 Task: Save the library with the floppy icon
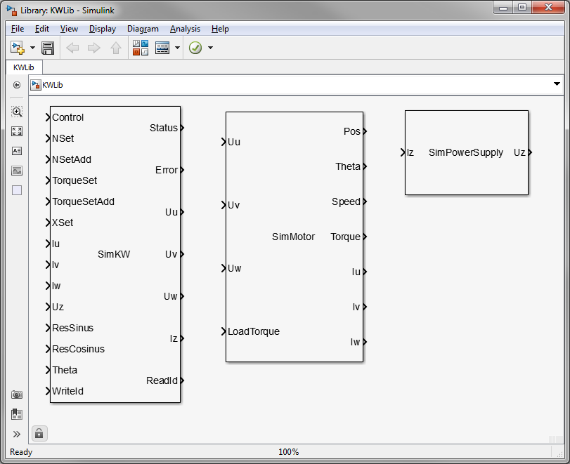(x=48, y=48)
